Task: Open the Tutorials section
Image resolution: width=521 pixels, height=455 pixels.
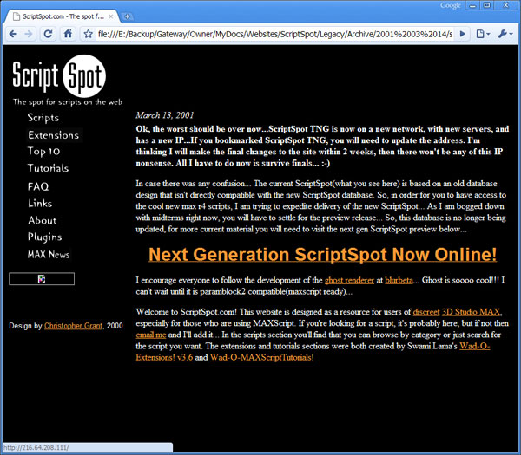Action: coord(48,168)
